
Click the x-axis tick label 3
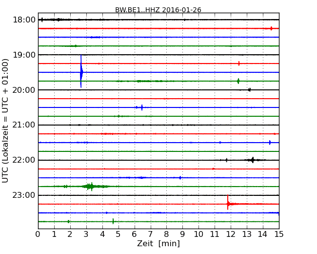(86, 234)
